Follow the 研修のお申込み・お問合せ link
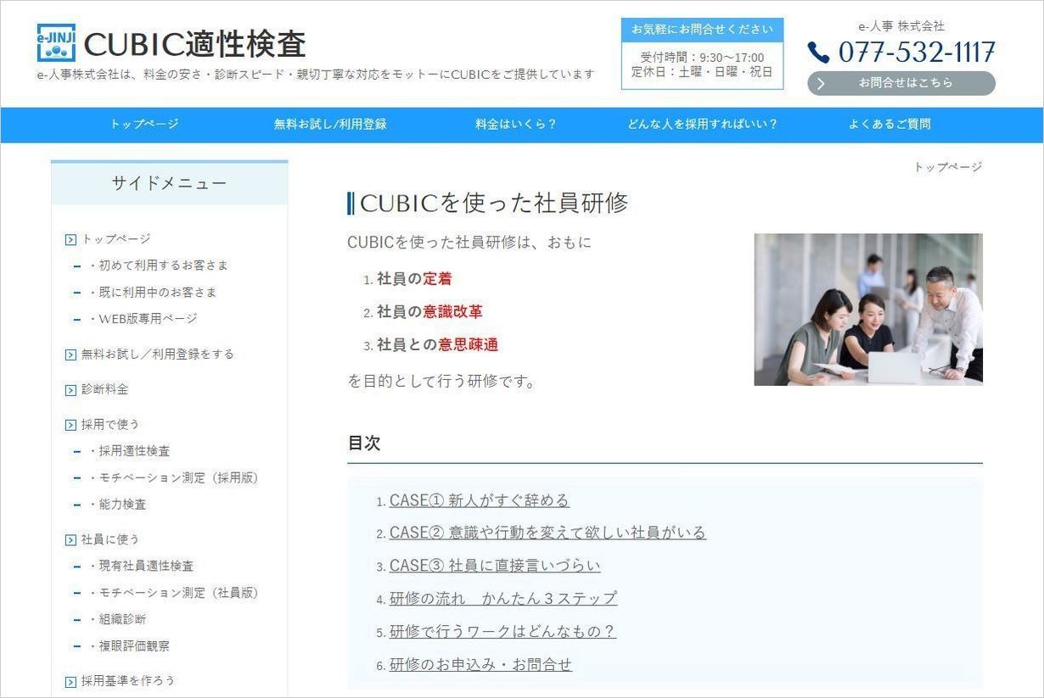The height and width of the screenshot is (698, 1044). [x=480, y=664]
